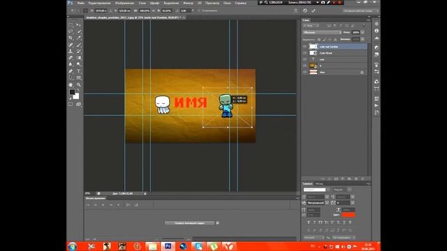Click the font family input field
Viewport: 447px width, 251px height.
click(315, 190)
